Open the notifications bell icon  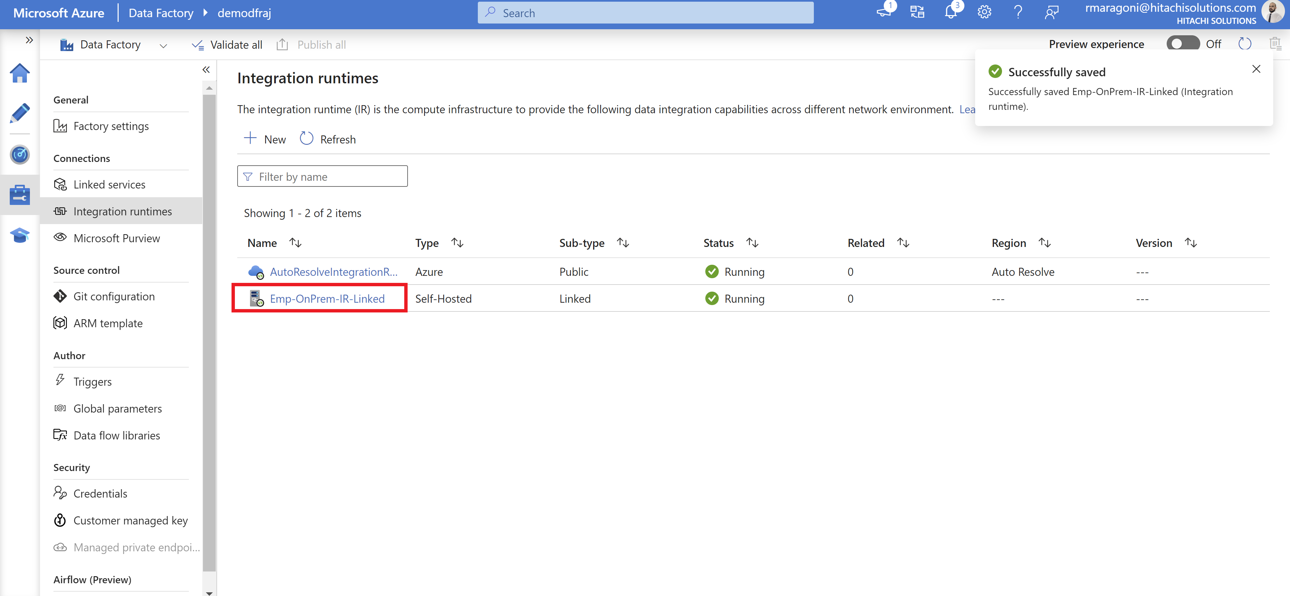pyautogui.click(x=951, y=12)
